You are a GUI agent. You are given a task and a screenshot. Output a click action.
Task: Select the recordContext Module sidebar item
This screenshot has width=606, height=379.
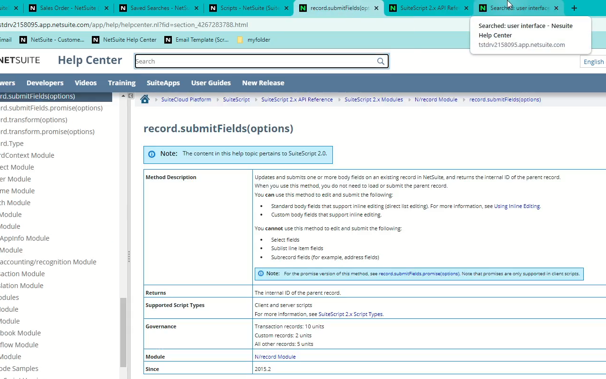(27, 155)
